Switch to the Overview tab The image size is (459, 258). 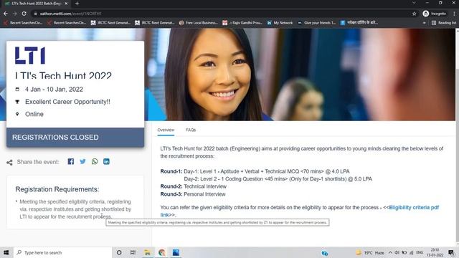pyautogui.click(x=166, y=130)
